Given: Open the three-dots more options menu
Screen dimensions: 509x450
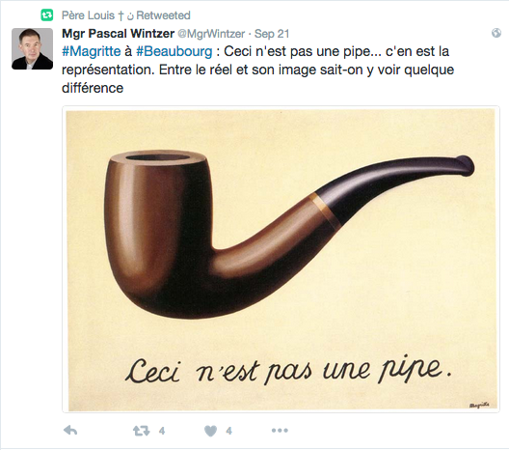Looking at the screenshot, I should [x=280, y=431].
